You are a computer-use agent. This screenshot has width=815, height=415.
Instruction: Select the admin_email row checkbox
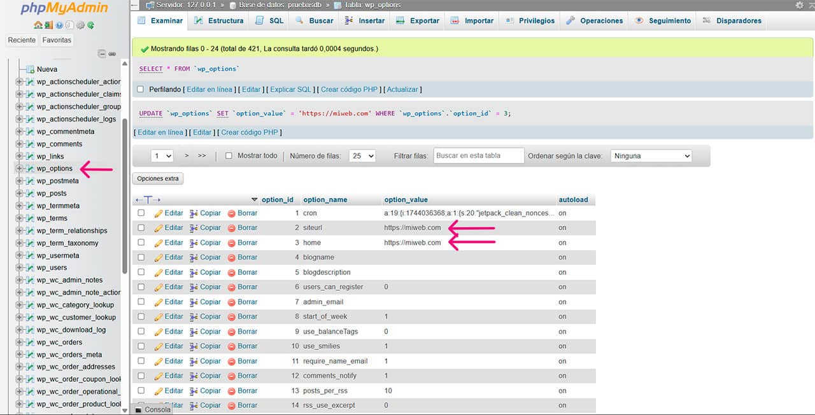(141, 302)
